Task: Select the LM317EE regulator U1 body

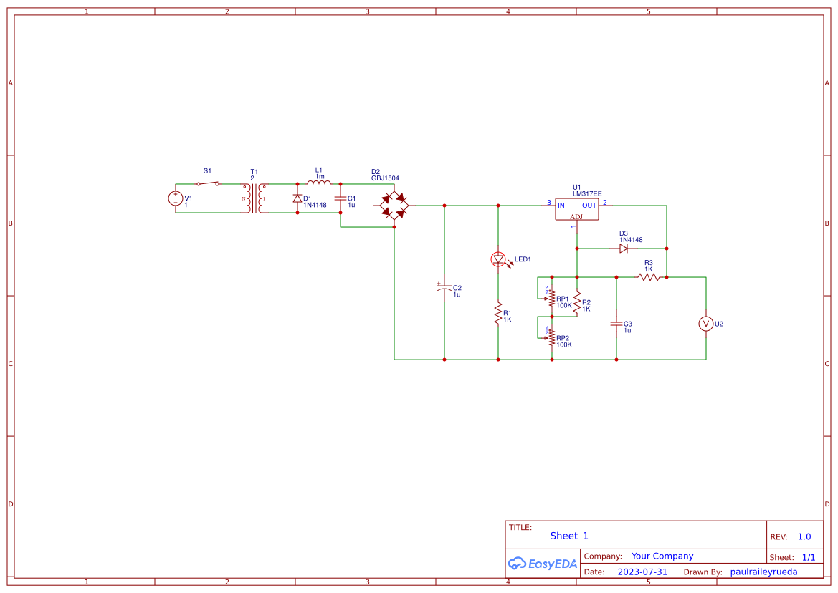Action: [x=577, y=208]
